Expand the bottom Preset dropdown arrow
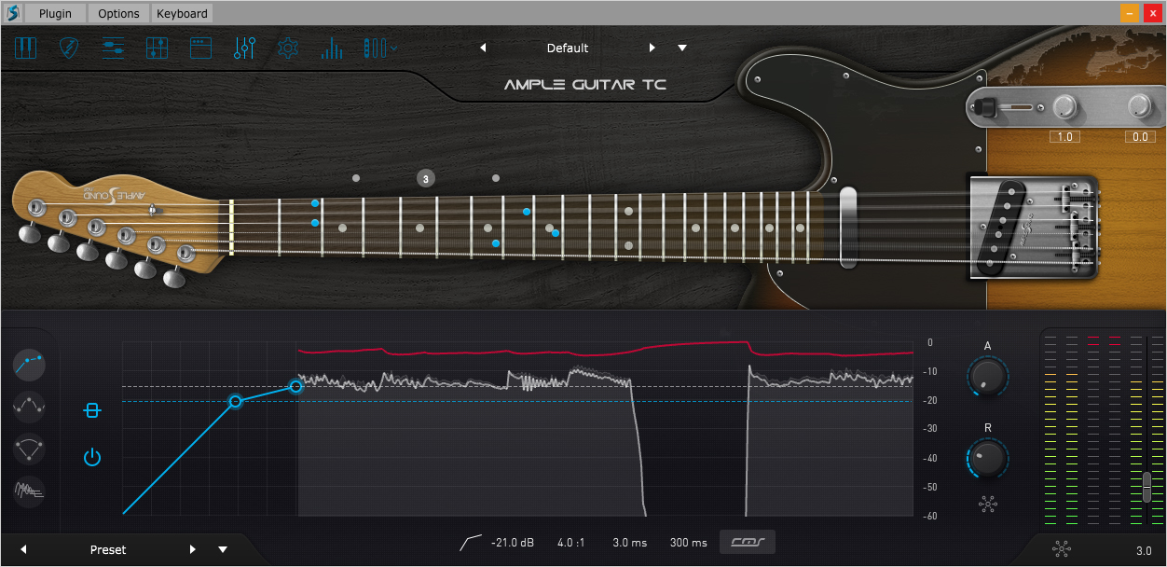The height and width of the screenshot is (567, 1167). tap(223, 549)
